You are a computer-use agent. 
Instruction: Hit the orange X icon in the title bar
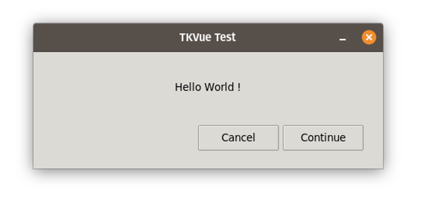click(369, 37)
